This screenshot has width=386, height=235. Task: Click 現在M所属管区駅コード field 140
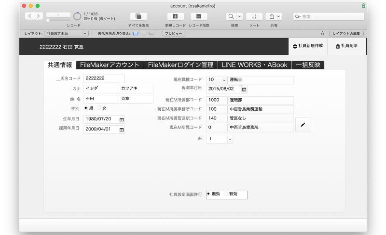click(216, 118)
